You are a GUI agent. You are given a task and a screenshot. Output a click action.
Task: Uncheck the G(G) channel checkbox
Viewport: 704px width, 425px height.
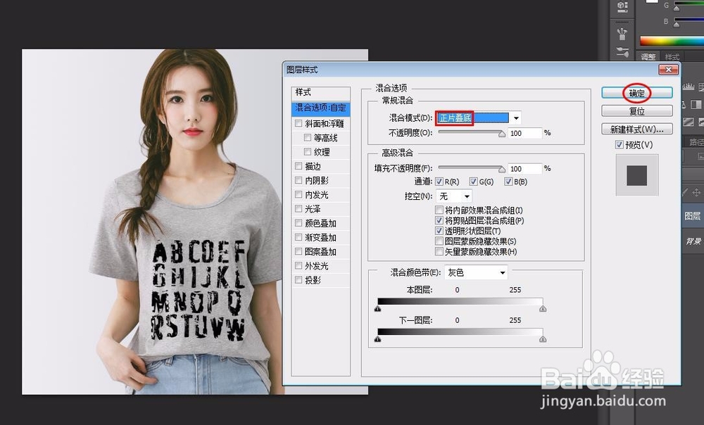point(474,181)
